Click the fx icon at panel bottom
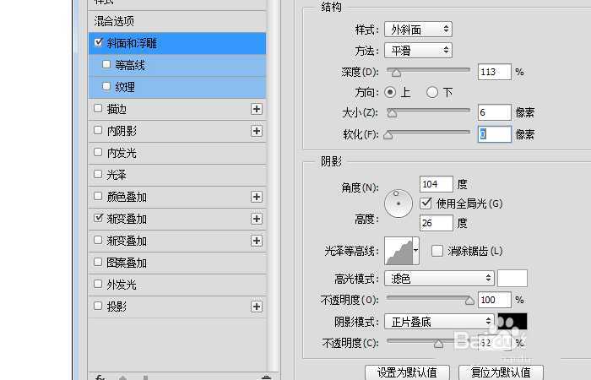 [x=100, y=377]
